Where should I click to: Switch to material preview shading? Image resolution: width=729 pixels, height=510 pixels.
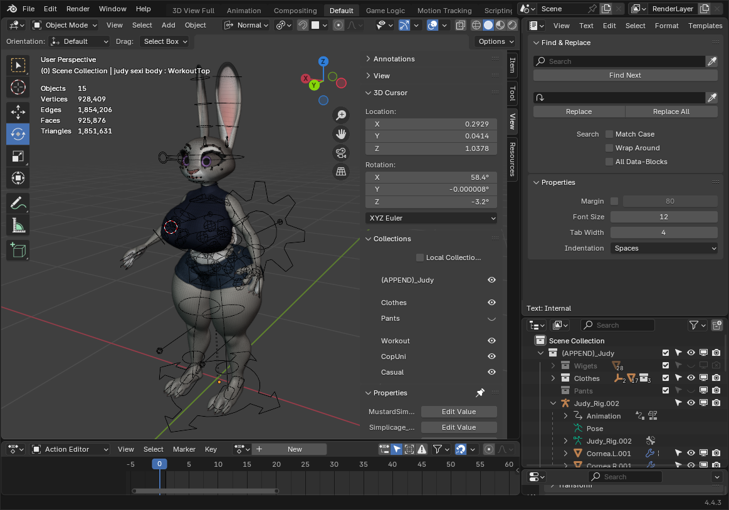[500, 25]
